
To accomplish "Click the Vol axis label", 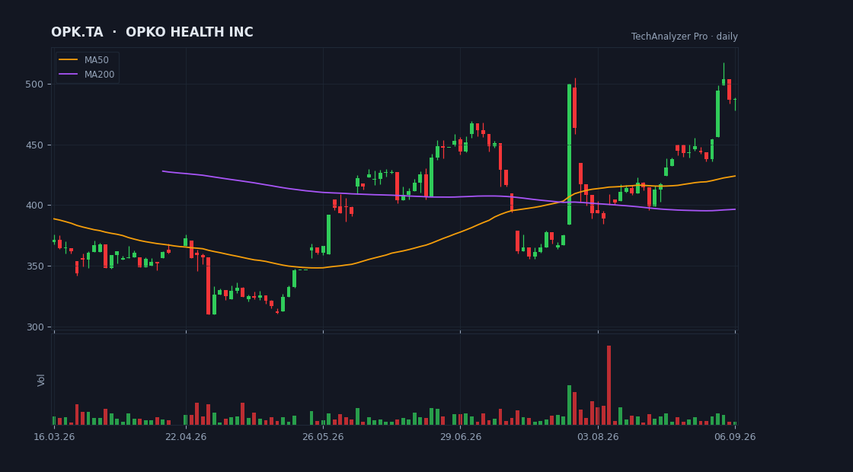I will (41, 380).
